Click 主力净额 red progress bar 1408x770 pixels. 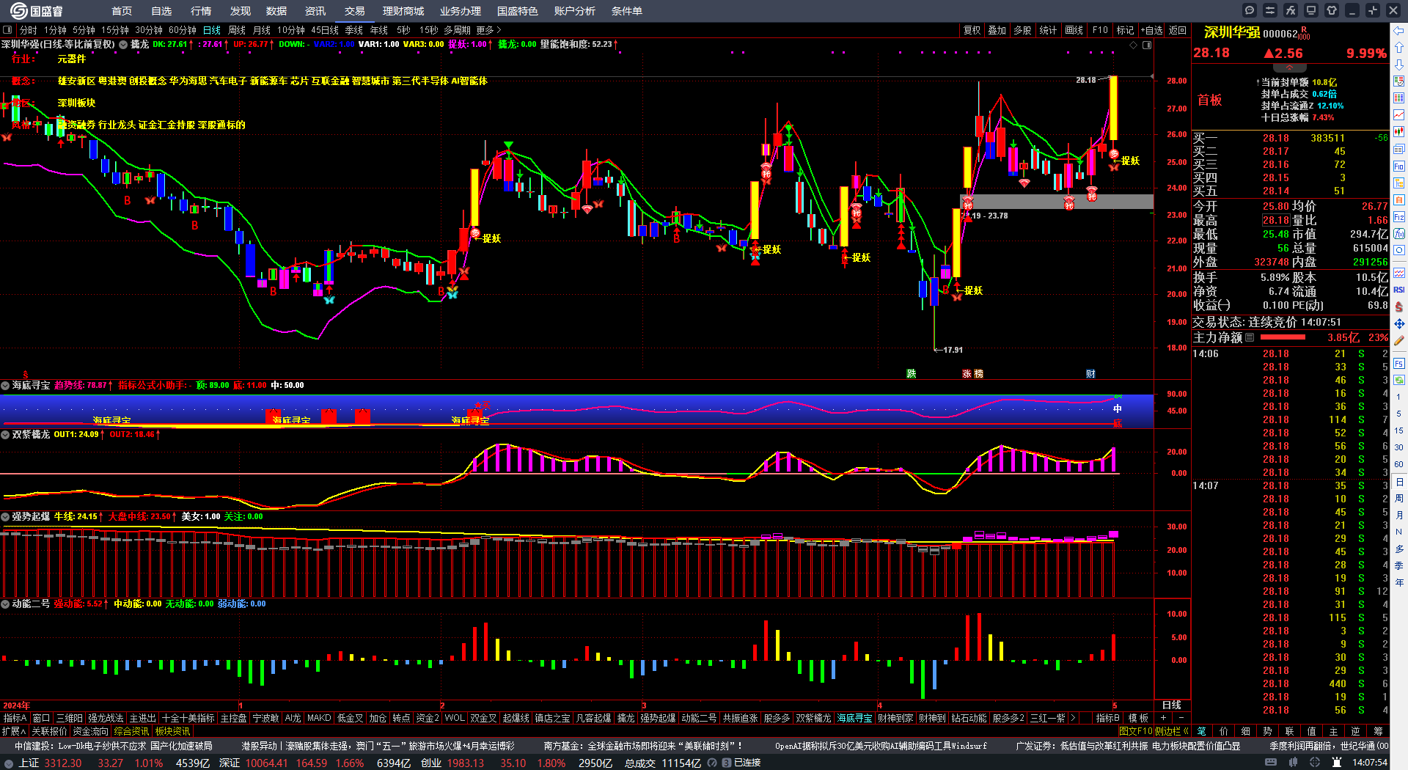tap(1283, 337)
